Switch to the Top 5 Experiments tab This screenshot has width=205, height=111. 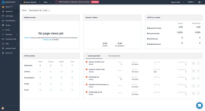click(x=114, y=56)
